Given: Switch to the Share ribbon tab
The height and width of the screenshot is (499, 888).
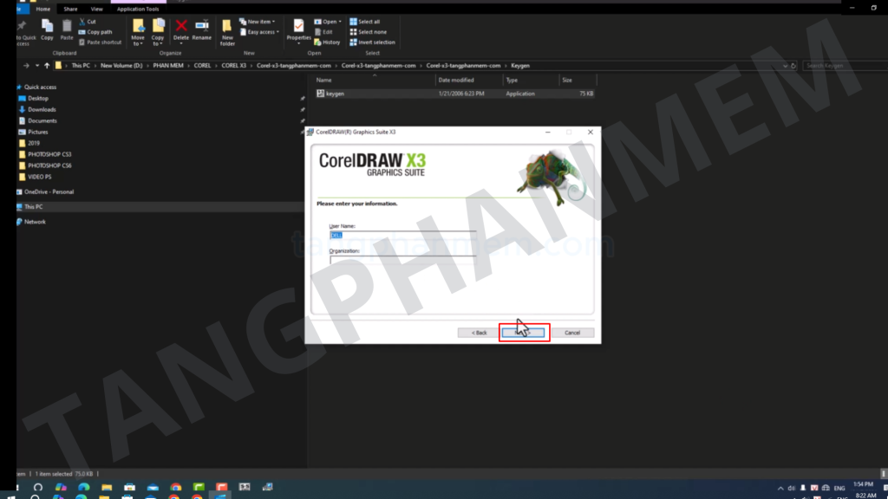Looking at the screenshot, I should [70, 9].
